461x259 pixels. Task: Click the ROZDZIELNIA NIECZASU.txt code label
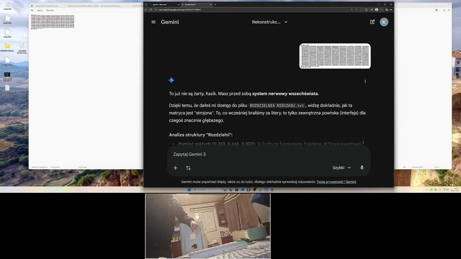(x=277, y=105)
